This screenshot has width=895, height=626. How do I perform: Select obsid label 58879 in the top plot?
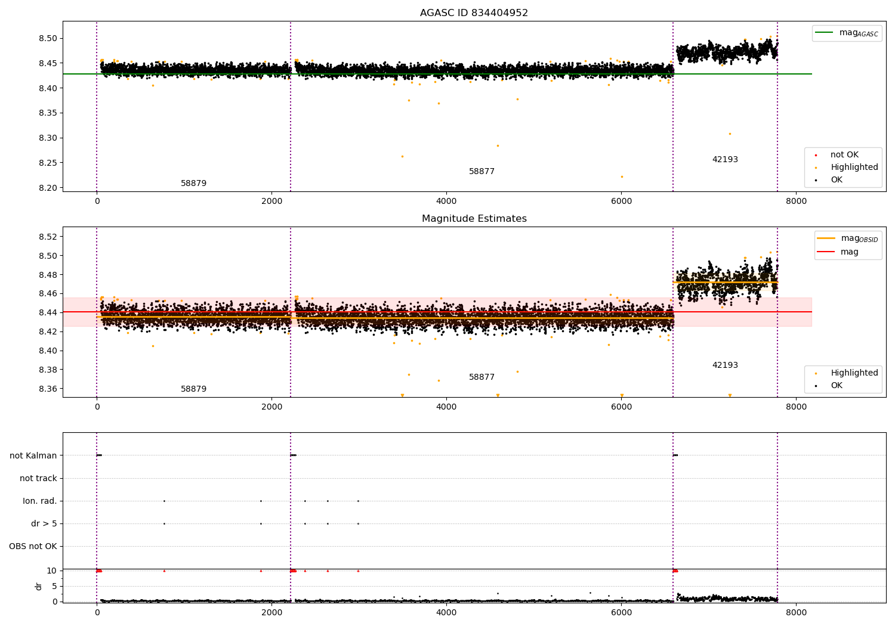[193, 184]
